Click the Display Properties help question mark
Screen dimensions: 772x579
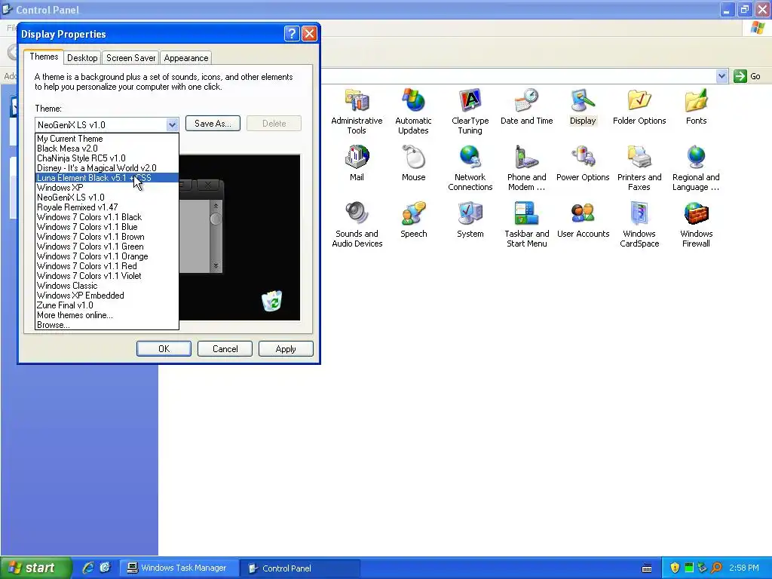[x=292, y=33]
